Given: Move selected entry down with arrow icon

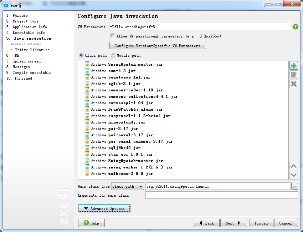Looking at the screenshot, I should point(294,175).
